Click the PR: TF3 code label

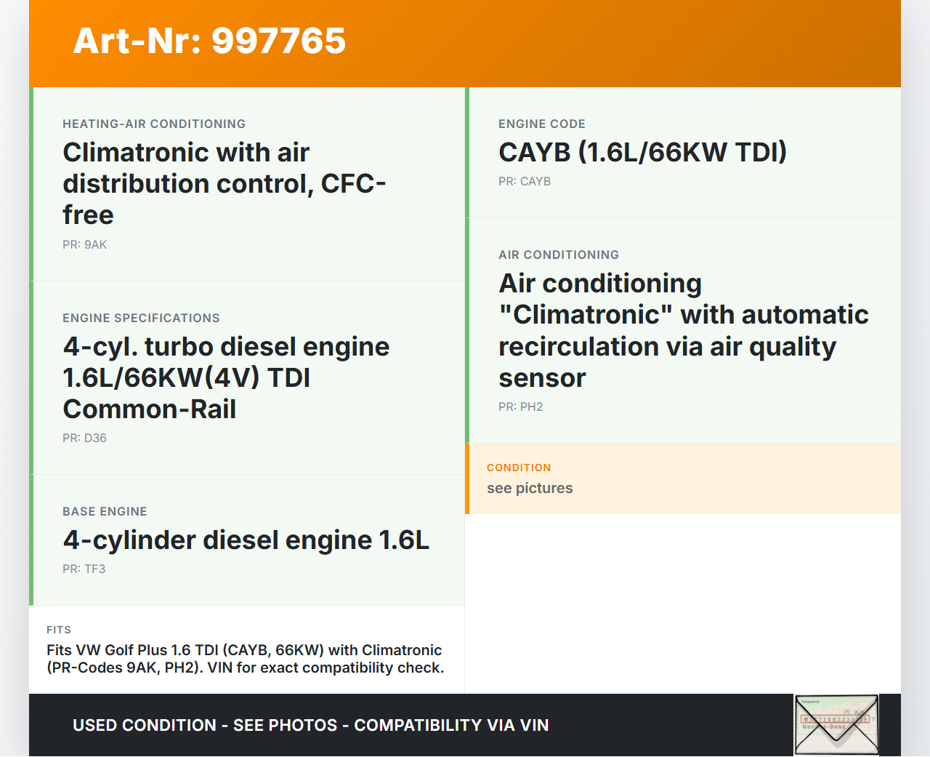tap(84, 569)
